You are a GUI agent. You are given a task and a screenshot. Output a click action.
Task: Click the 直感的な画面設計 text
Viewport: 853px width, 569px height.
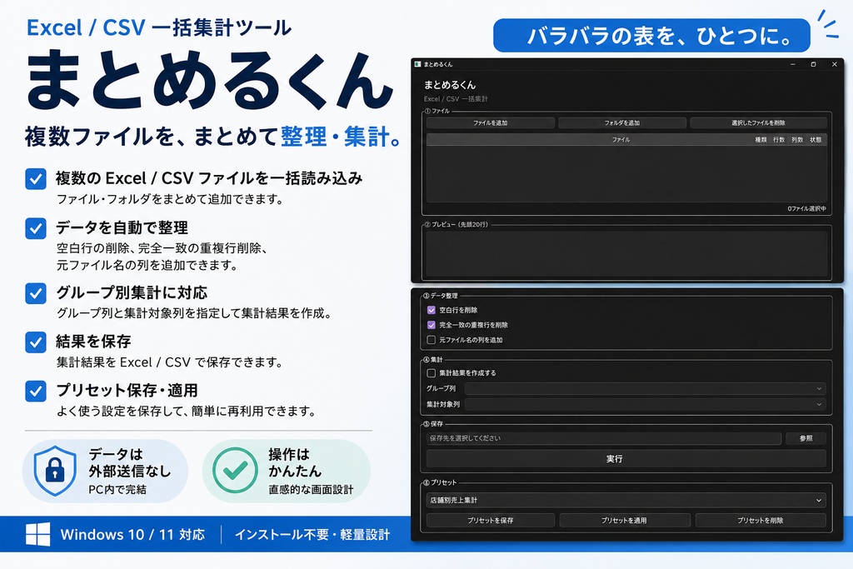[x=311, y=490]
